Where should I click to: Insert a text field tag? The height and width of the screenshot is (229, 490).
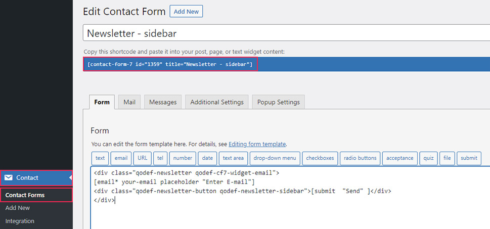click(x=100, y=158)
